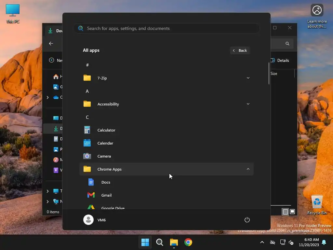
Task: Launch the Calculator app
Action: (166, 130)
